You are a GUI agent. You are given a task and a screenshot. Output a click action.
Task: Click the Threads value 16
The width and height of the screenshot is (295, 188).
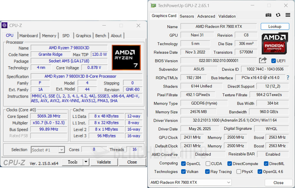coord(134,149)
